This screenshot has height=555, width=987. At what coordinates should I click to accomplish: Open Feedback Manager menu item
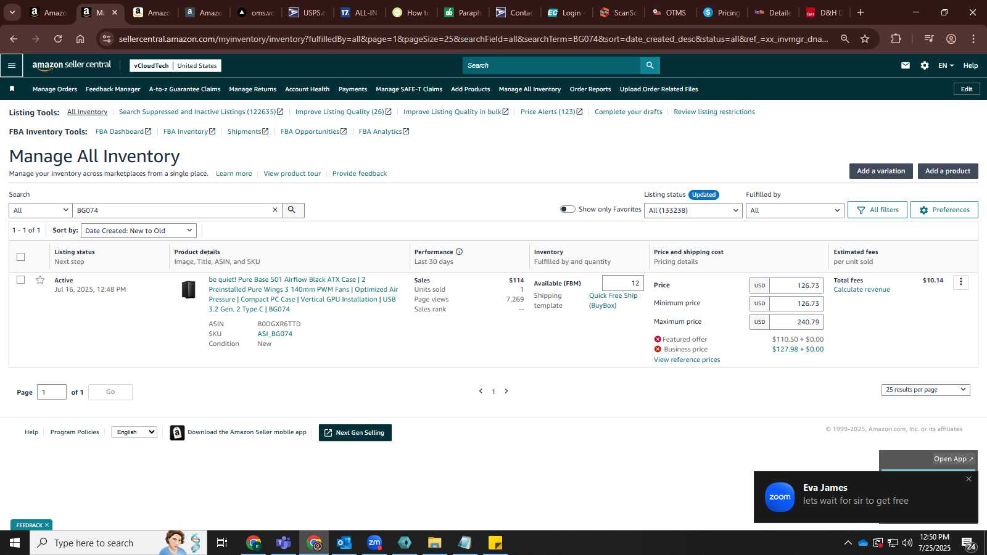tap(113, 89)
